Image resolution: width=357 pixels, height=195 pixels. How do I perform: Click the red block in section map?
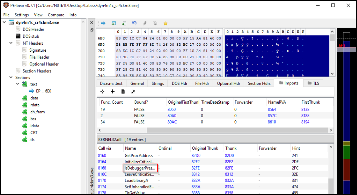(346, 170)
